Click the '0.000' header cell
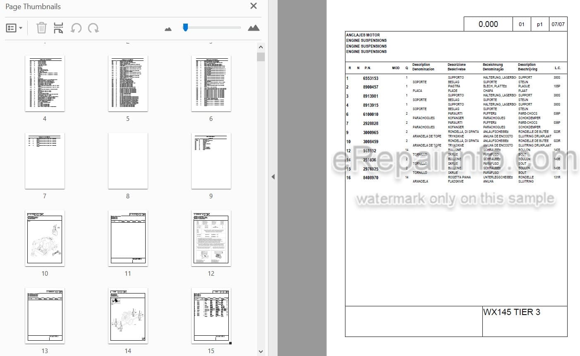 tap(488, 24)
